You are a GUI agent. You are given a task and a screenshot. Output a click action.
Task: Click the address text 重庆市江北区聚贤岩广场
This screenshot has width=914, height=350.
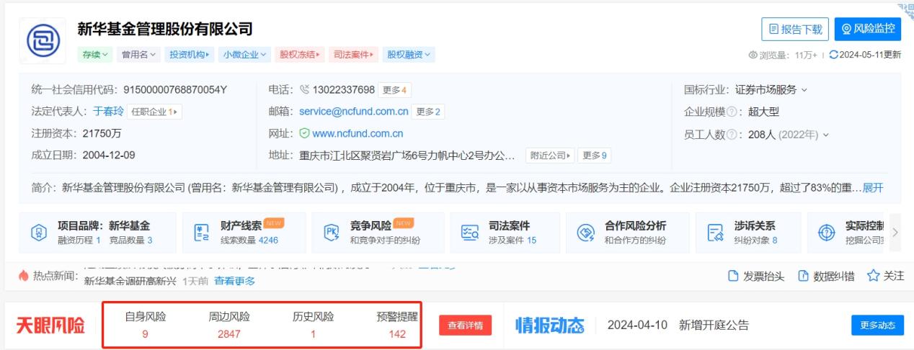pos(407,155)
